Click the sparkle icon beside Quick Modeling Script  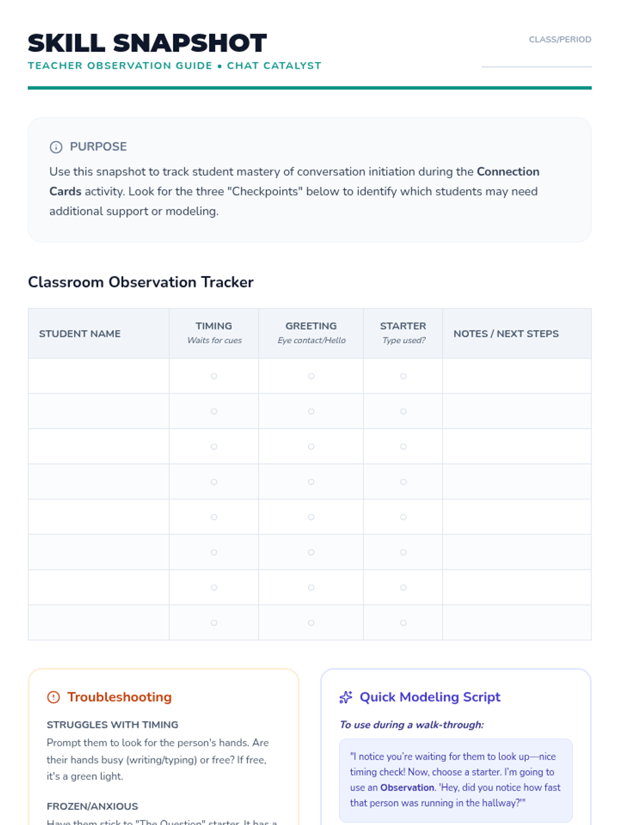346,697
